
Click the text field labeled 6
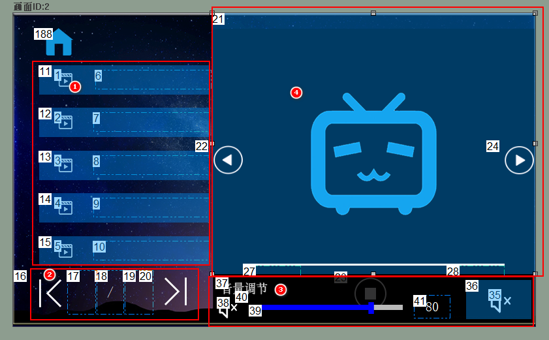(153, 80)
